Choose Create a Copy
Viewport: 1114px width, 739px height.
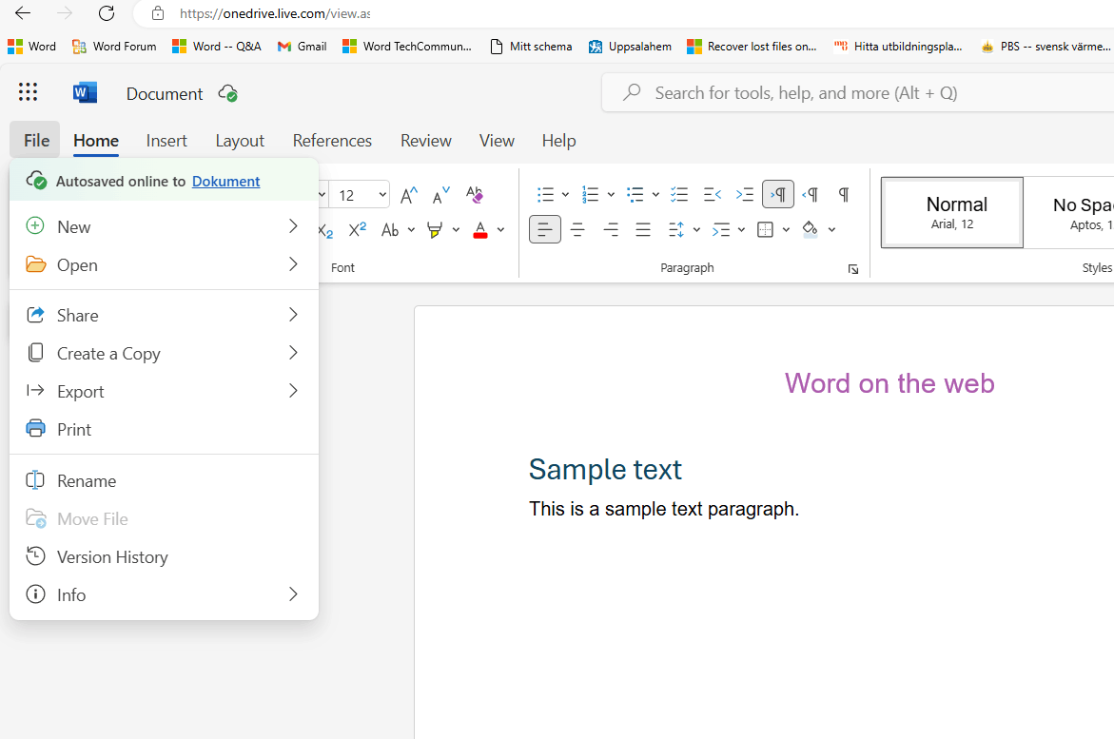point(164,353)
